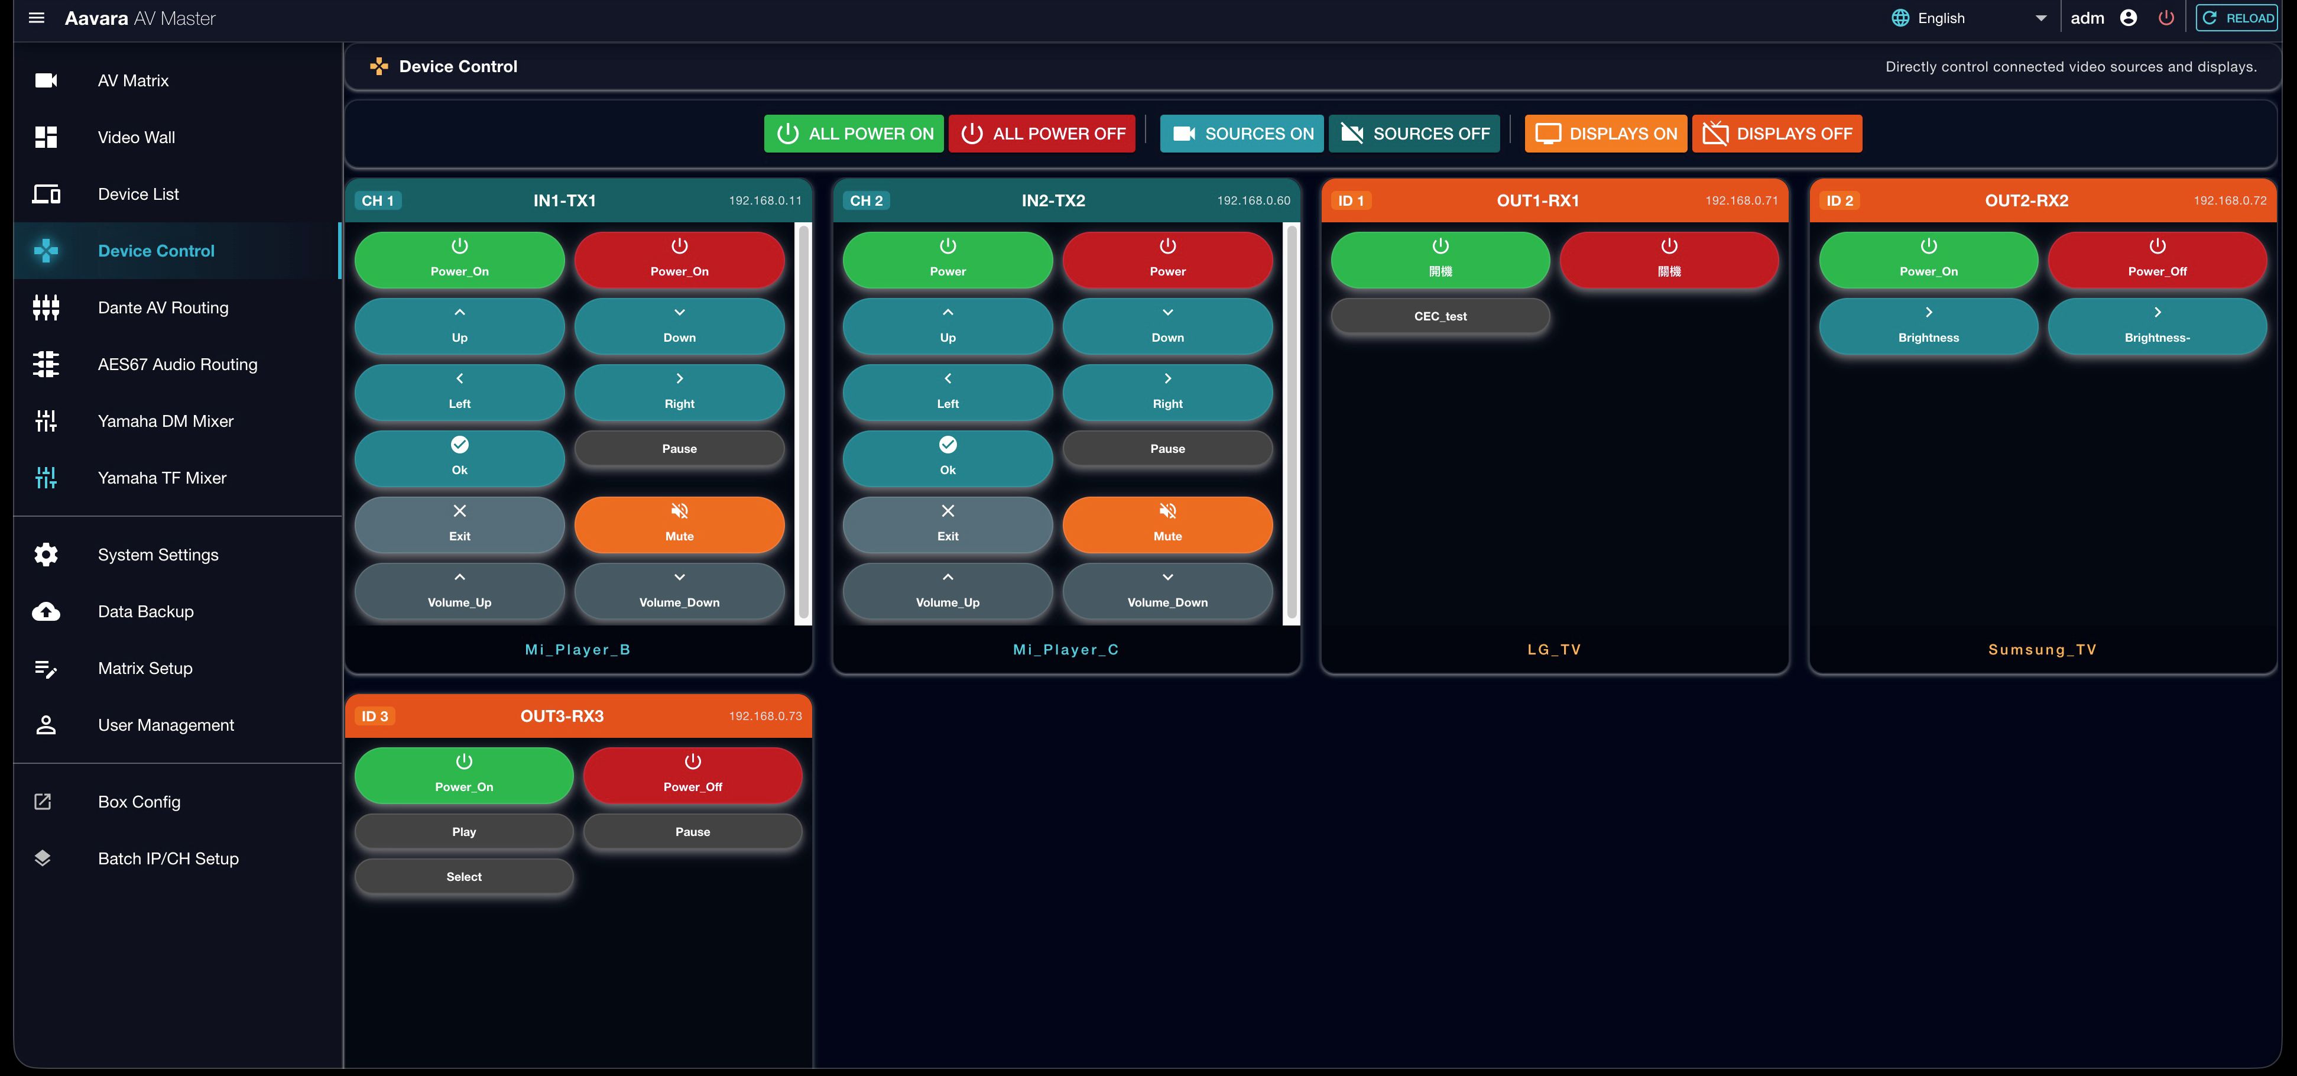The height and width of the screenshot is (1076, 2297).
Task: Mute the IN1-TX1 source
Action: click(x=680, y=524)
